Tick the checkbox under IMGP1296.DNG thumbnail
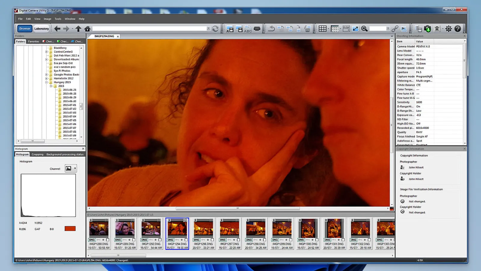481x271 pixels. 212,240
